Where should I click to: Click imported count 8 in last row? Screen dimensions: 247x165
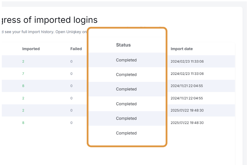[23, 123]
